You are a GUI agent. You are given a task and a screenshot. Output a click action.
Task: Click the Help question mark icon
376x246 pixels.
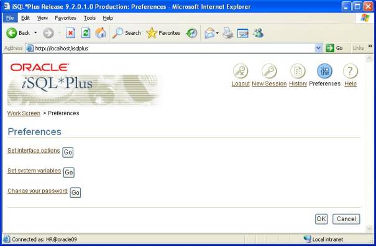[x=351, y=71]
